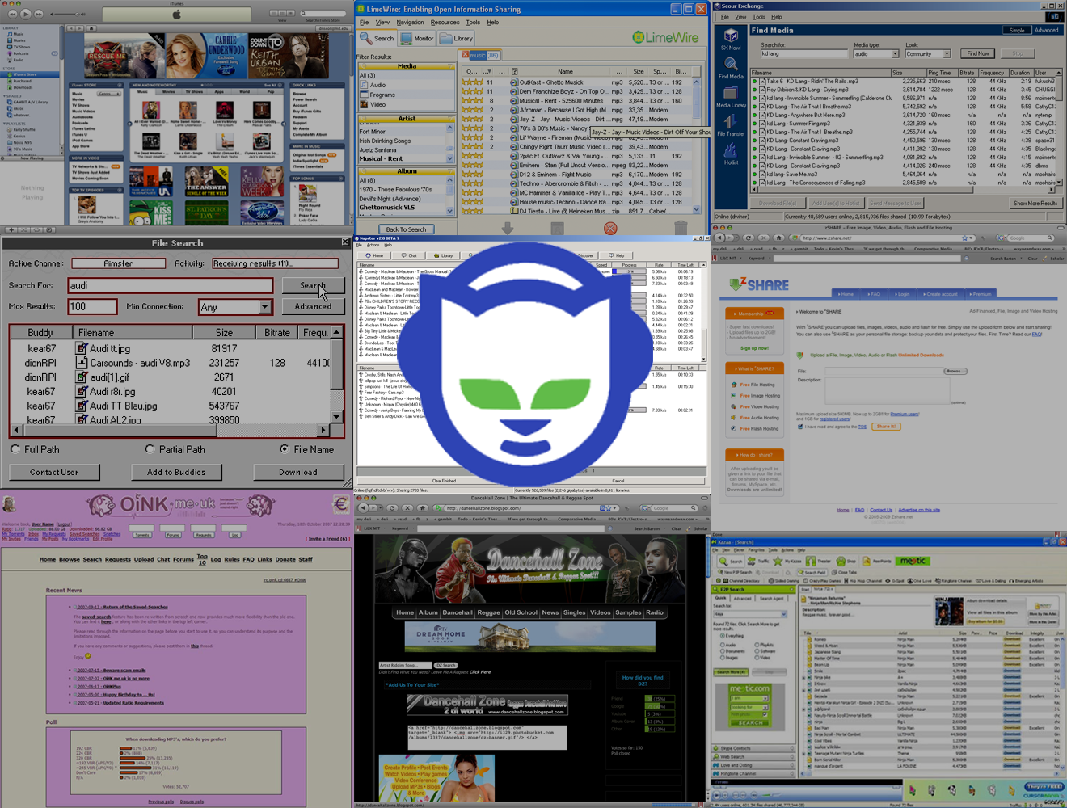The width and height of the screenshot is (1067, 808).
Task: Open Navigation menu in LimeWire
Action: [410, 23]
